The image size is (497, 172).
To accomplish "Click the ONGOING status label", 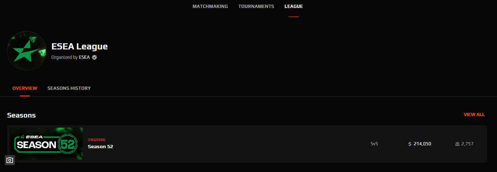I will pyautogui.click(x=97, y=140).
